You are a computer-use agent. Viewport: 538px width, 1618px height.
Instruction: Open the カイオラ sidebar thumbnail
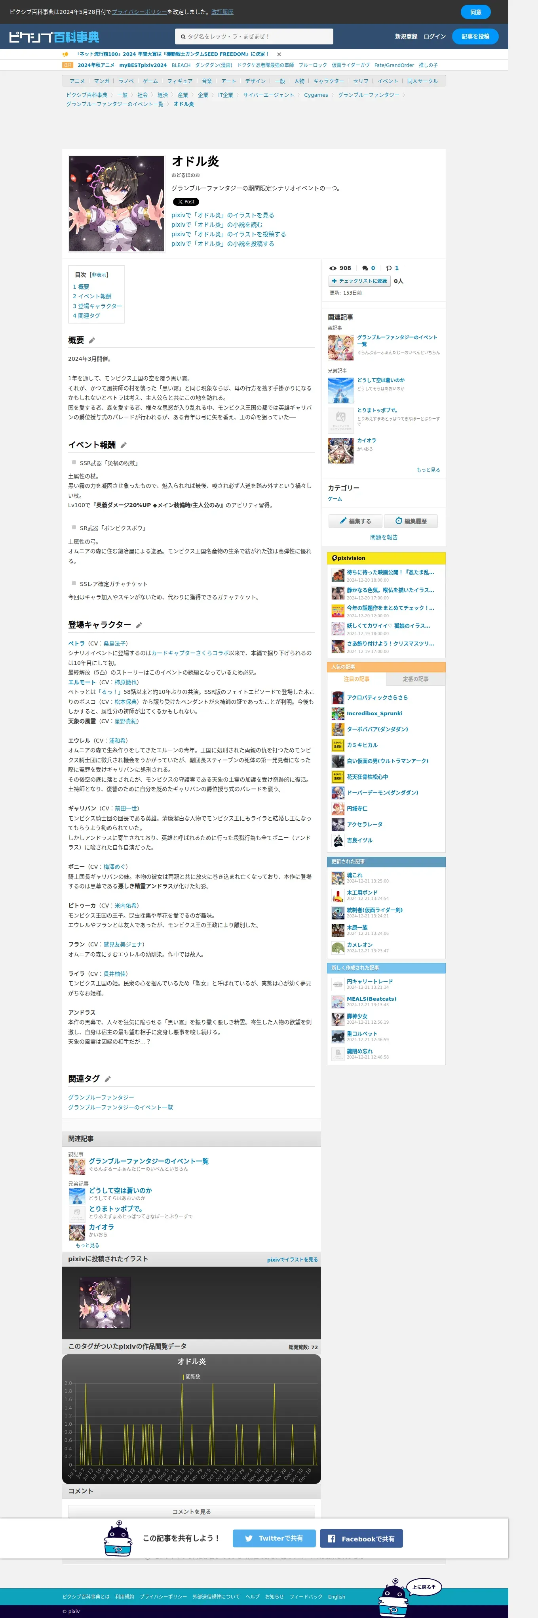(x=340, y=450)
